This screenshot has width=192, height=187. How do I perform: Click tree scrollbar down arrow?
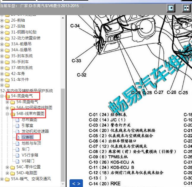[63, 184]
